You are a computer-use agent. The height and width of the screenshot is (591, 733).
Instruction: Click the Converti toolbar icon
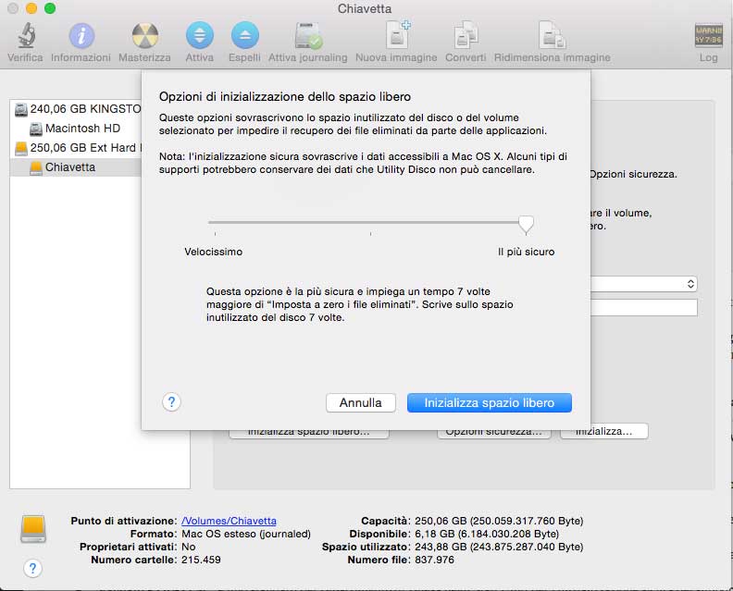[465, 37]
